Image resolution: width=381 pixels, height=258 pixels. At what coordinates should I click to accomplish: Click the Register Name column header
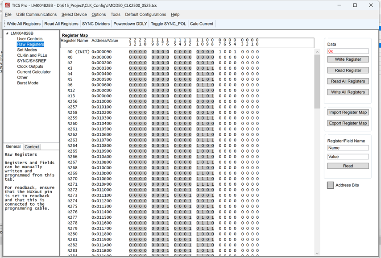pos(75,41)
